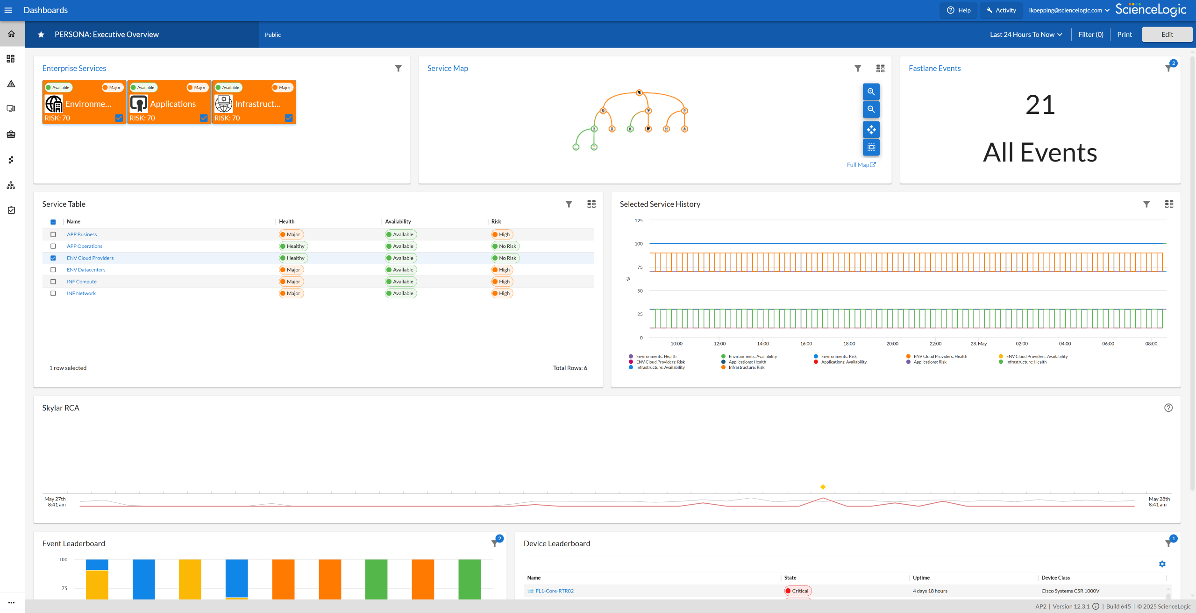Uncheck the ENV Cloud Providers row
The image size is (1196, 613).
coord(53,258)
